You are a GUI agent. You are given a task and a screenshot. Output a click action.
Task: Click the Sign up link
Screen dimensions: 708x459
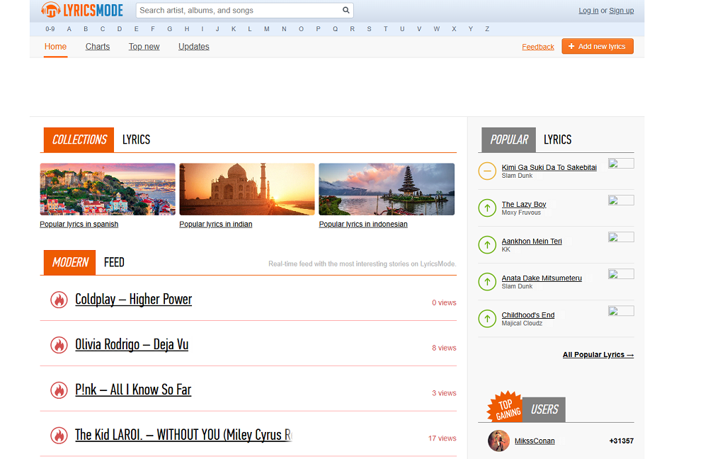622,11
